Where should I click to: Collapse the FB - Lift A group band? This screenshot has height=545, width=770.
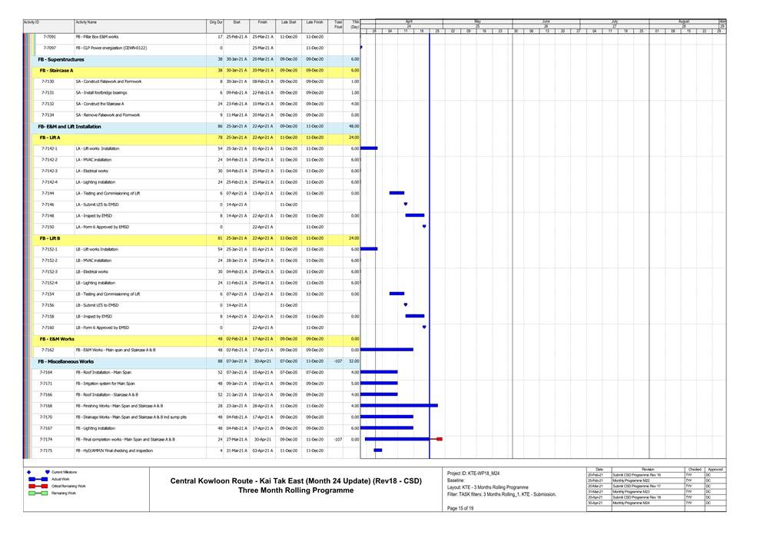(x=51, y=138)
